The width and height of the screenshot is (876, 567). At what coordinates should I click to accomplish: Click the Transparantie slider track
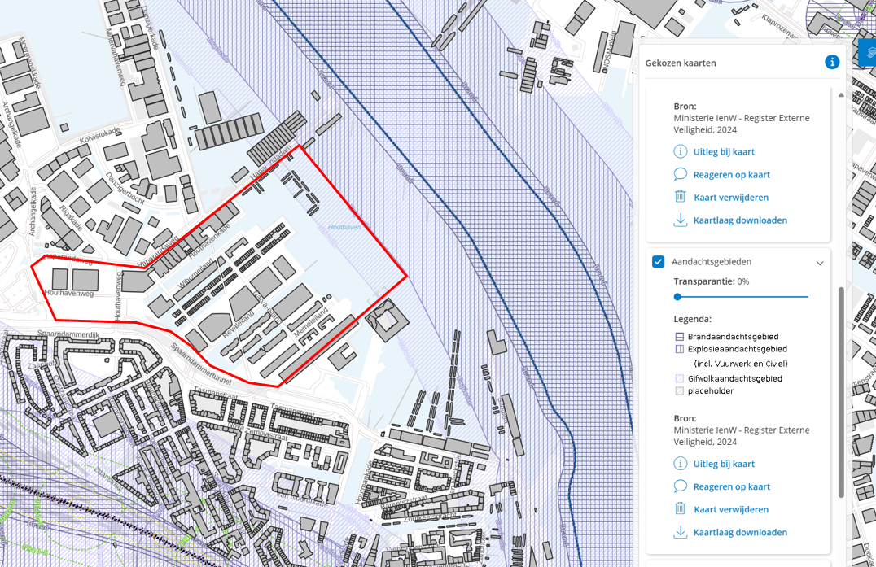point(742,297)
